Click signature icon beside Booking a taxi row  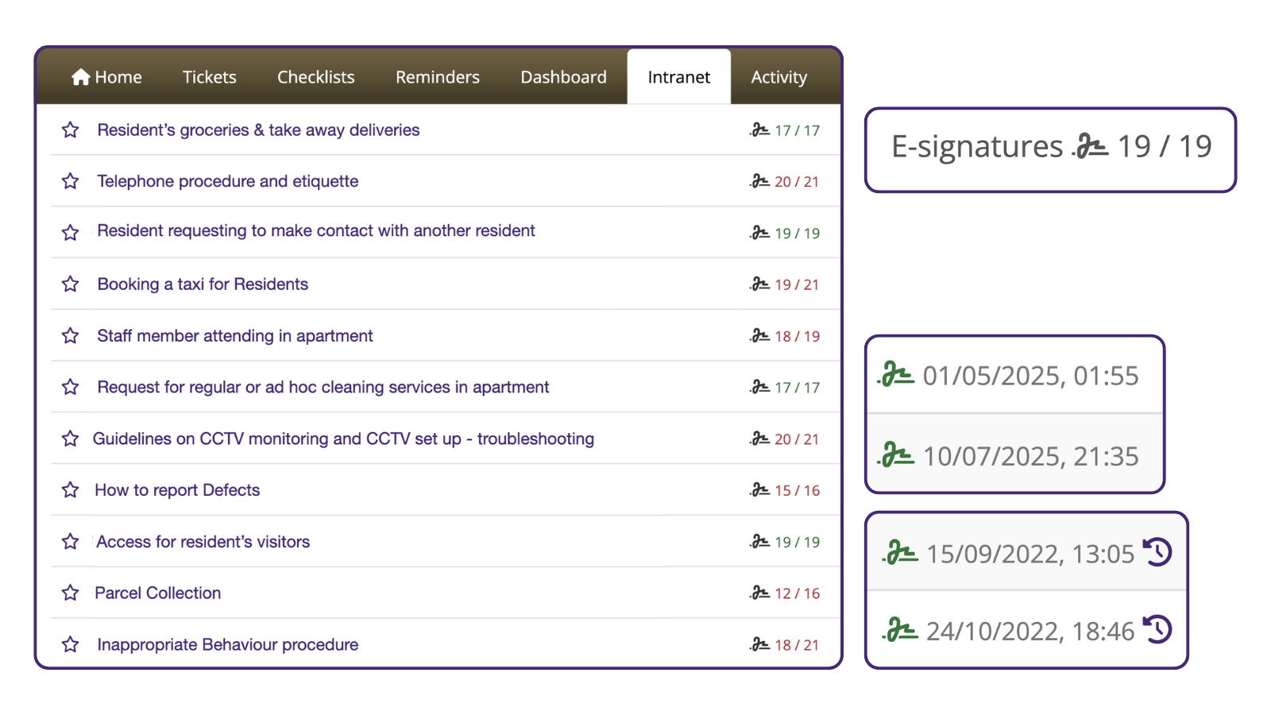(x=759, y=284)
